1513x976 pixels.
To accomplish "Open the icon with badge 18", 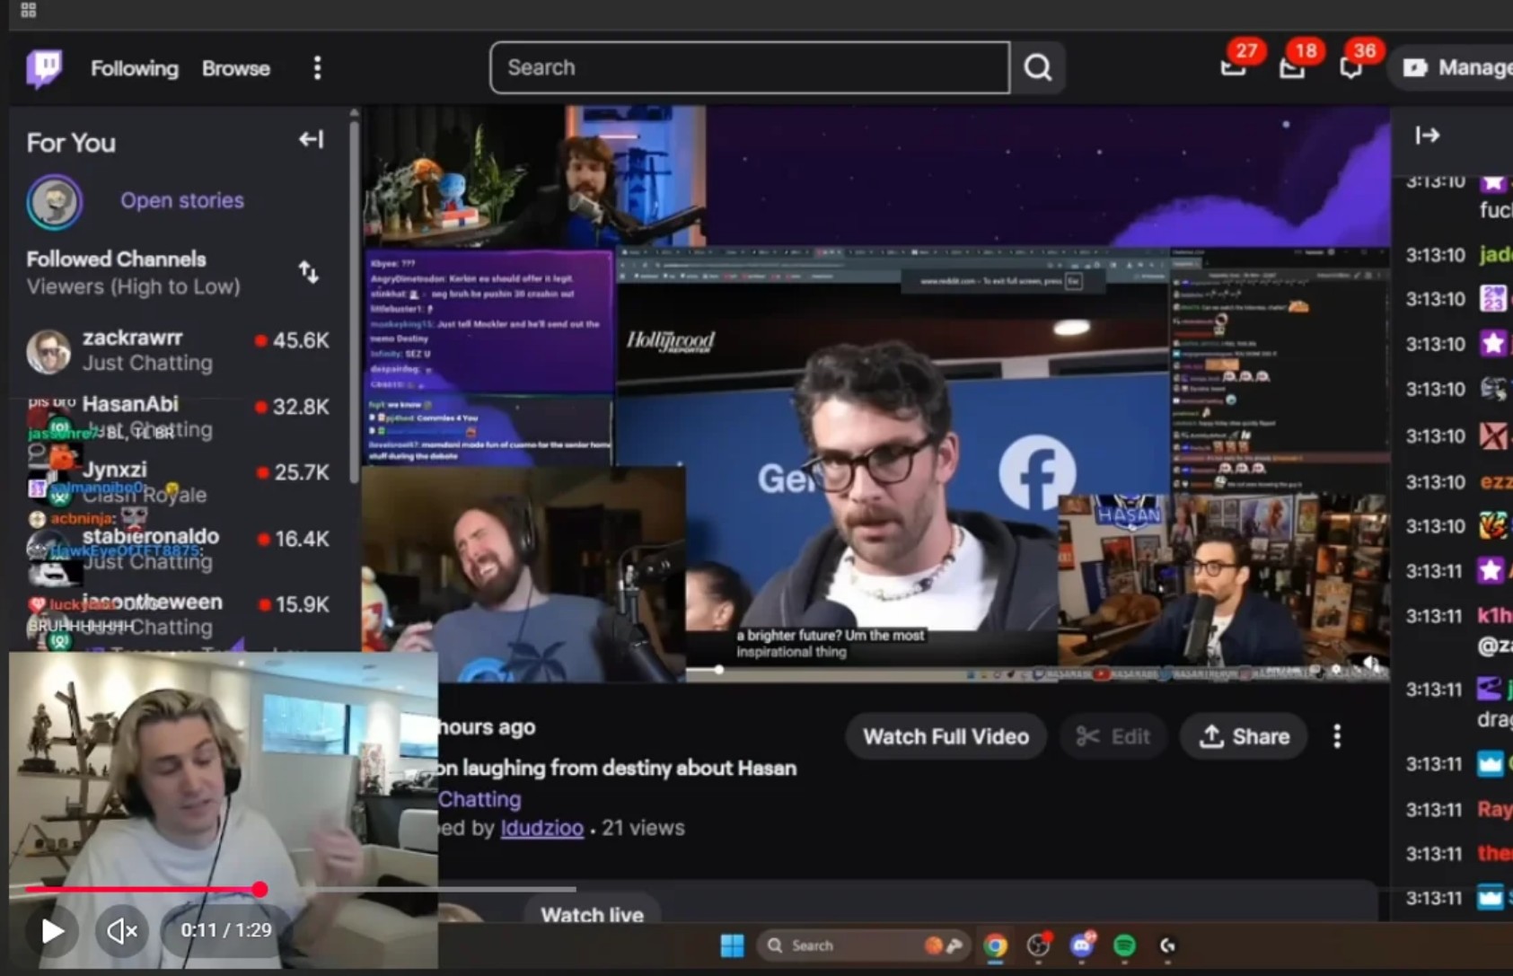I will tap(1293, 66).
